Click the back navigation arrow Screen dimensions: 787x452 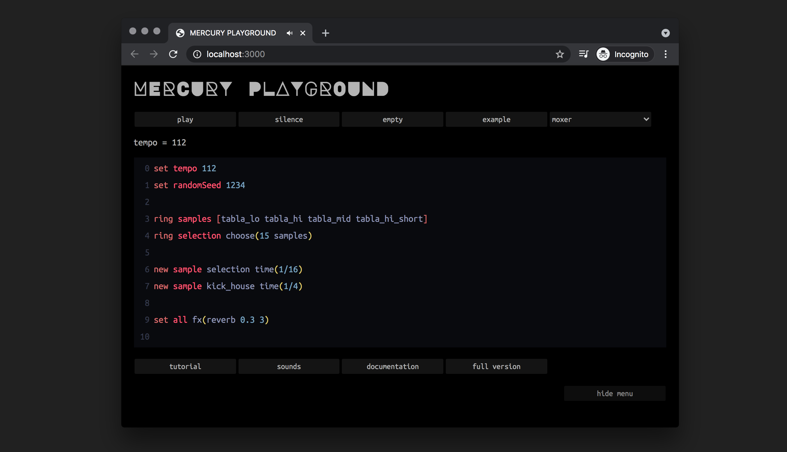coord(134,54)
